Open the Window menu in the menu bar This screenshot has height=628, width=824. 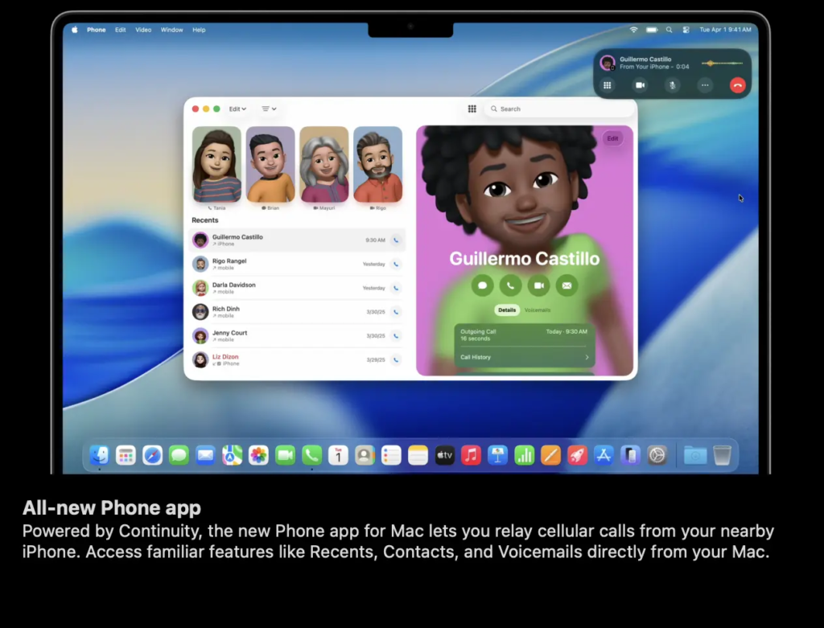[171, 30]
